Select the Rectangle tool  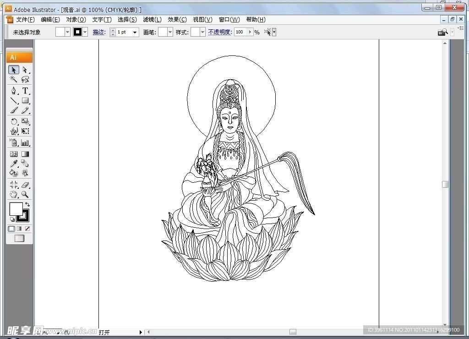click(x=25, y=100)
